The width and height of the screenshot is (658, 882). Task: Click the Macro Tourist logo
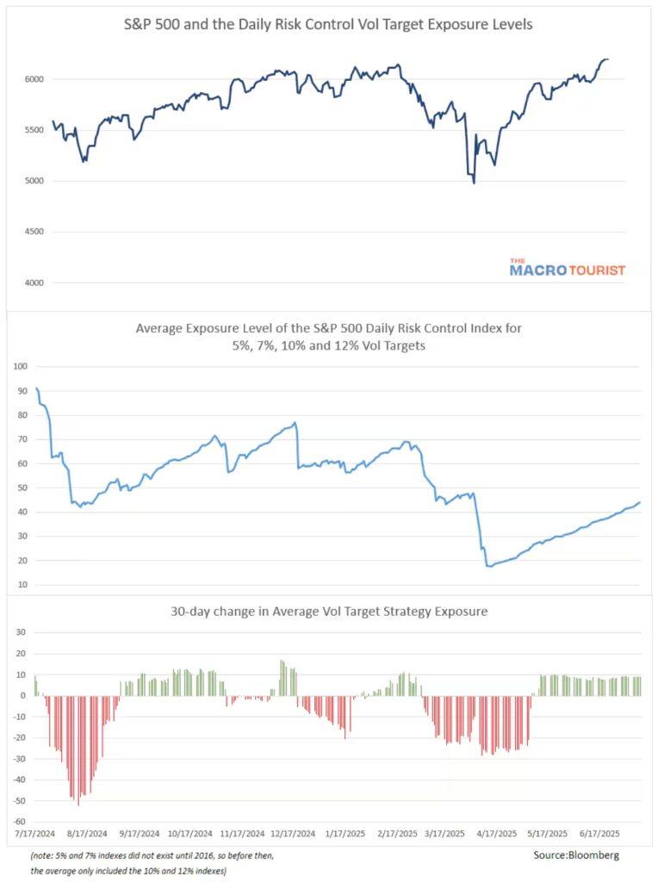[x=567, y=268]
